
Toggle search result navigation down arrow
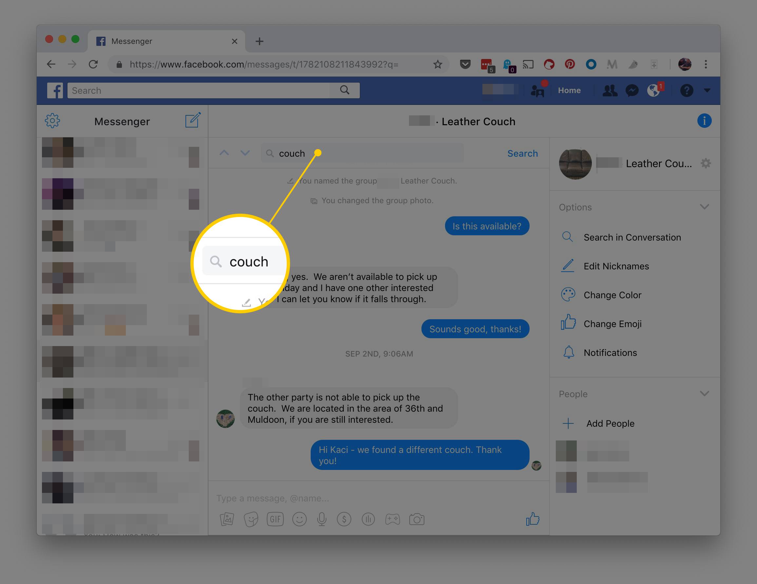click(x=245, y=153)
